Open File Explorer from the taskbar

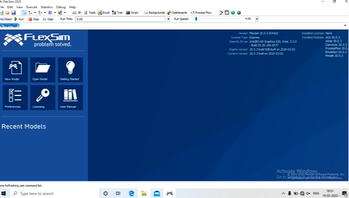coord(144,193)
